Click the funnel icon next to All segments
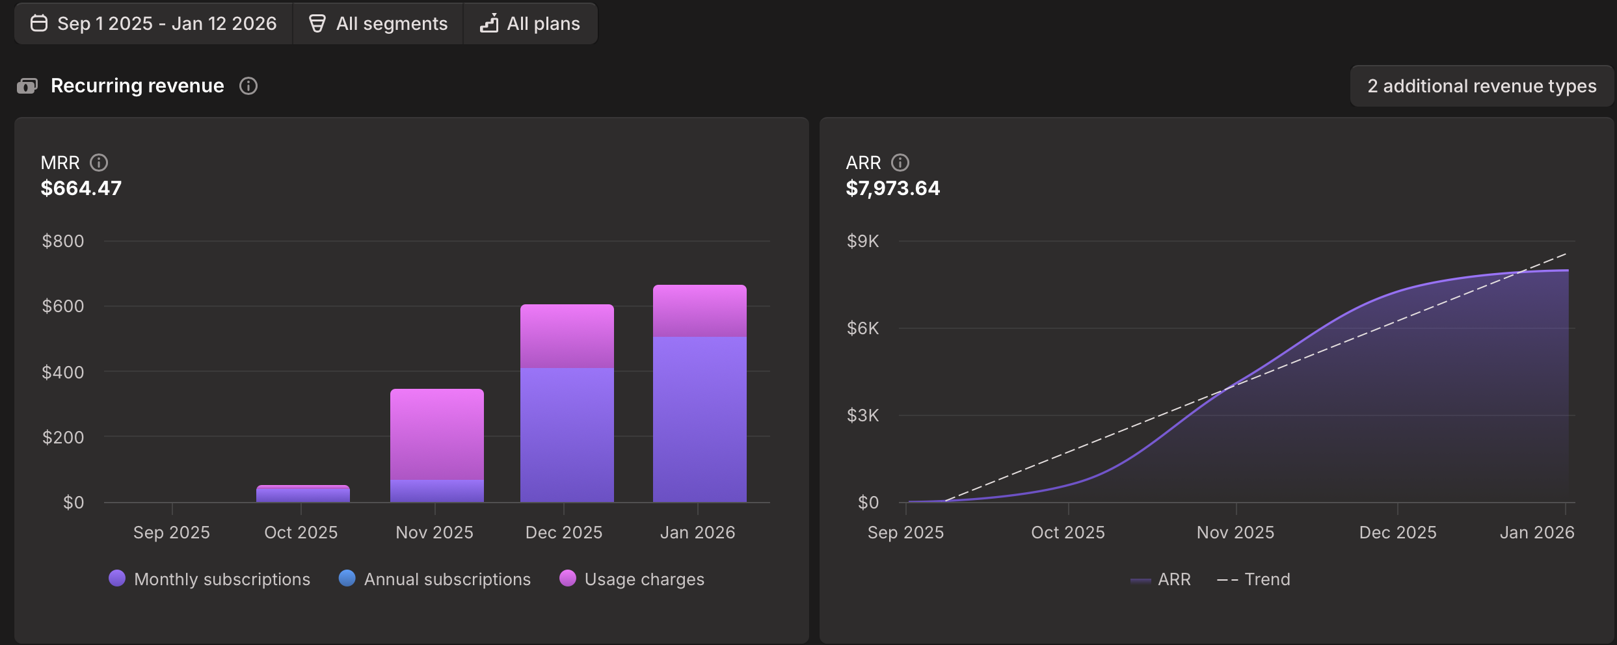 click(x=317, y=23)
